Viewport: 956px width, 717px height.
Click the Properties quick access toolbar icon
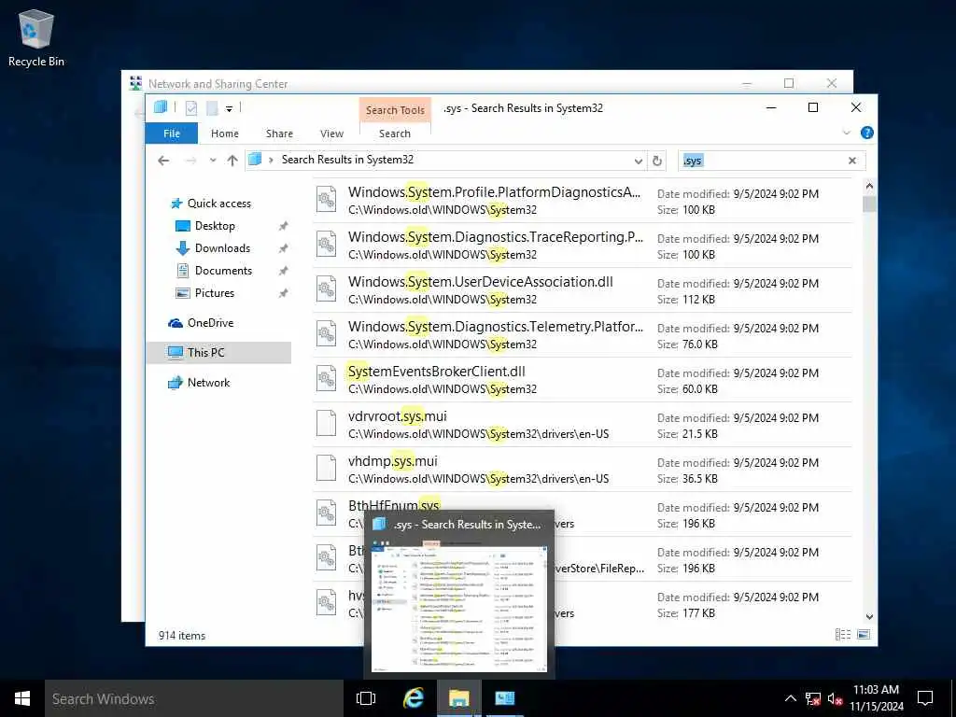(190, 108)
